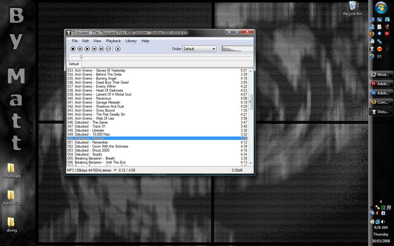Click the playlist scrollbar down arrow
394x246 pixels.
pyautogui.click(x=251, y=163)
